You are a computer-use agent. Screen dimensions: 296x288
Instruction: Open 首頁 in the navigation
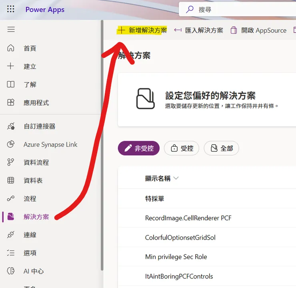coord(30,48)
